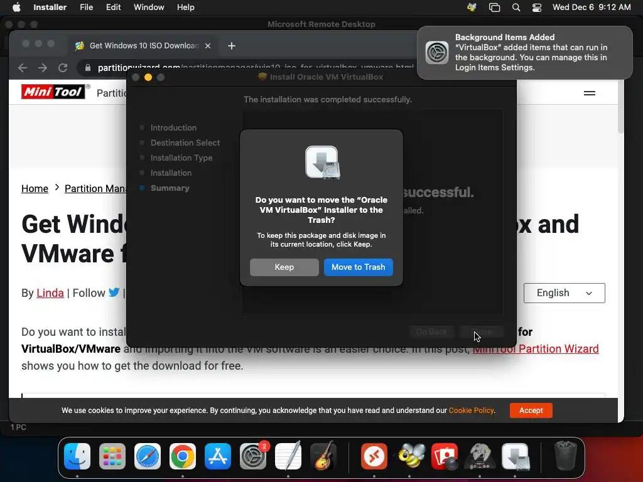Minimize the Install Oracle VM VirtualBox window
Viewport: 643px width, 482px height.
(148, 77)
